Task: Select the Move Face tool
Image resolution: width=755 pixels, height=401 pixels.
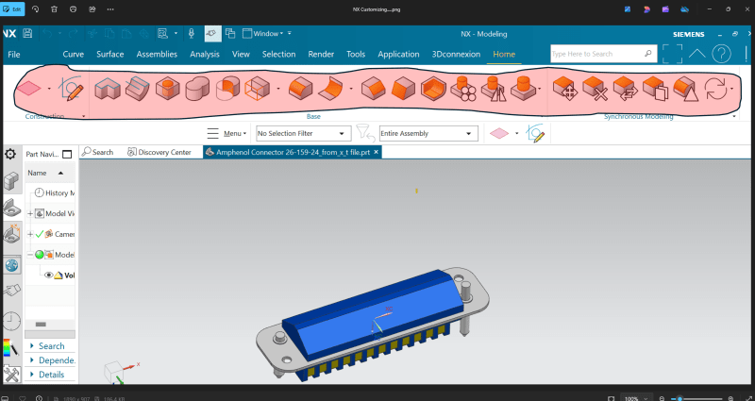Action: pos(565,89)
